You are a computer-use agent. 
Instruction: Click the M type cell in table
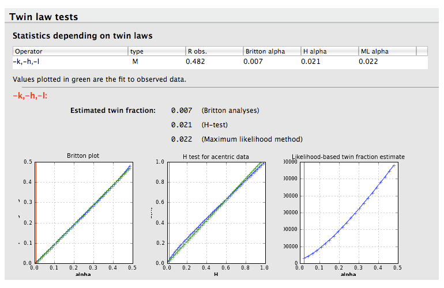pos(135,62)
